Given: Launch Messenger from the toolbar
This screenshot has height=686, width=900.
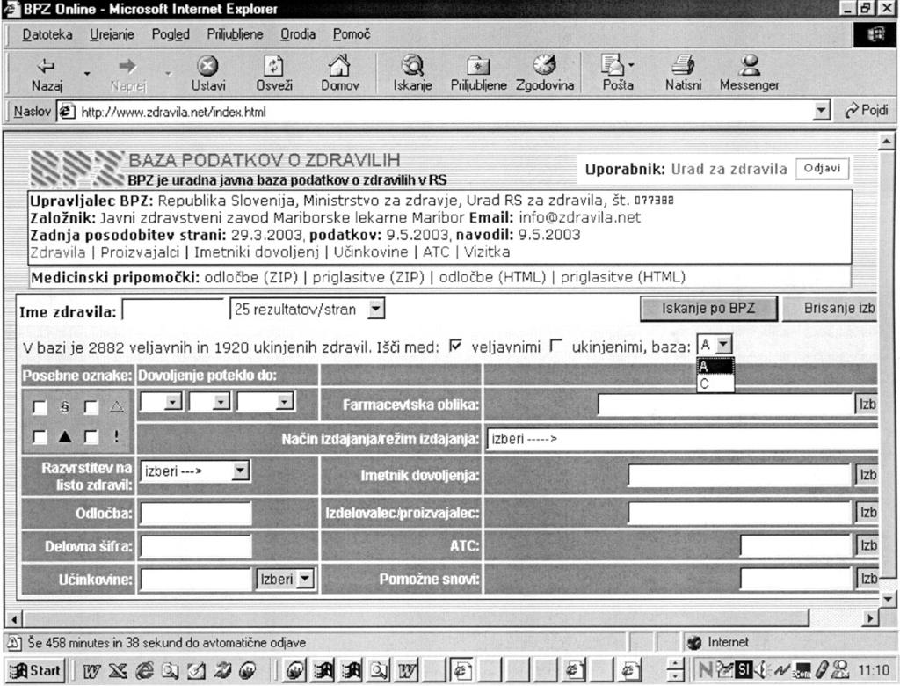Looking at the screenshot, I should [x=749, y=74].
